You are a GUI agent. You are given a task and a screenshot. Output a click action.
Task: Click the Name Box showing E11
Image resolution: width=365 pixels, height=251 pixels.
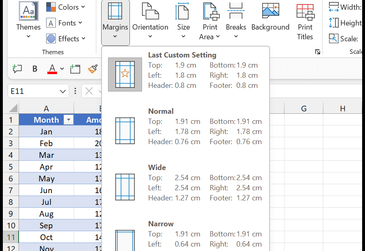click(x=34, y=91)
